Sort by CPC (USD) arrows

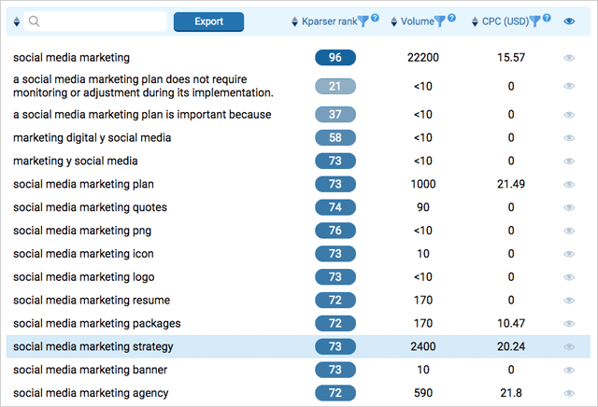[x=475, y=21]
